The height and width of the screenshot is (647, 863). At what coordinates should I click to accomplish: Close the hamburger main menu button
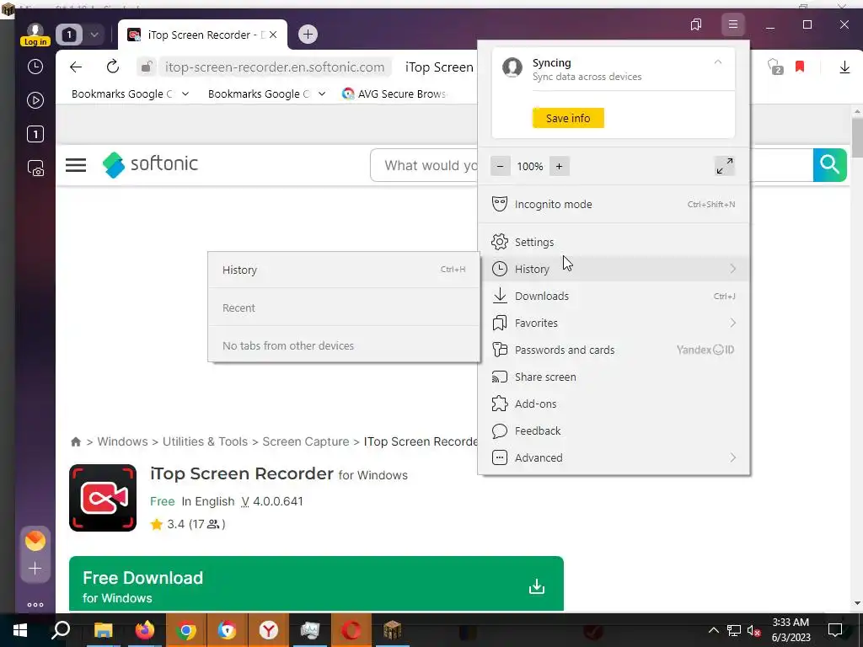(x=733, y=24)
